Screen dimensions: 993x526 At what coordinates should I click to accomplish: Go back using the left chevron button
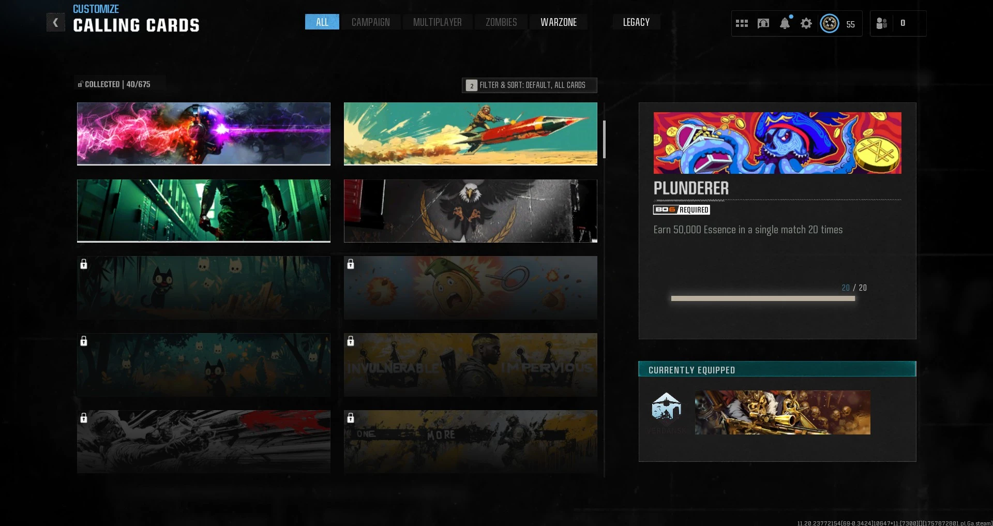click(x=56, y=23)
